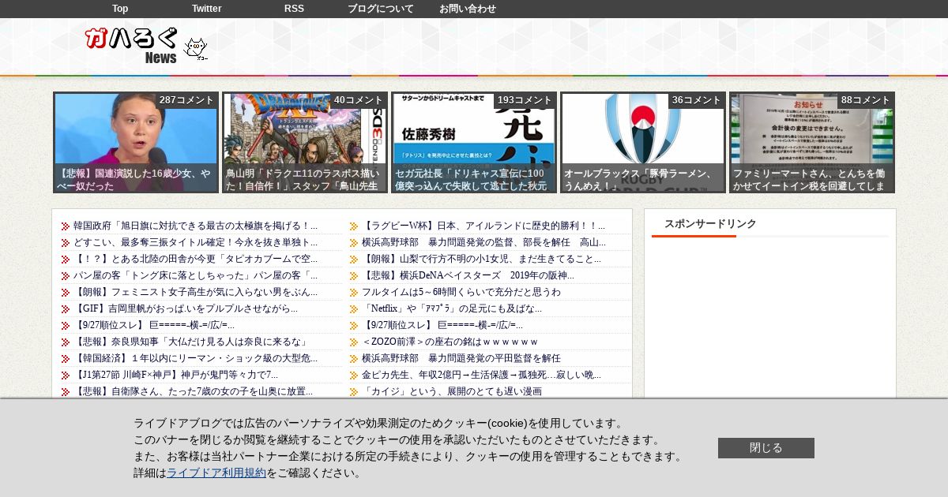
Task: Open article どすこい、最多奪三振タイトル確定
Action: pos(195,242)
